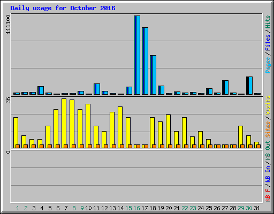Click the hits bar for day 25

(209, 91)
